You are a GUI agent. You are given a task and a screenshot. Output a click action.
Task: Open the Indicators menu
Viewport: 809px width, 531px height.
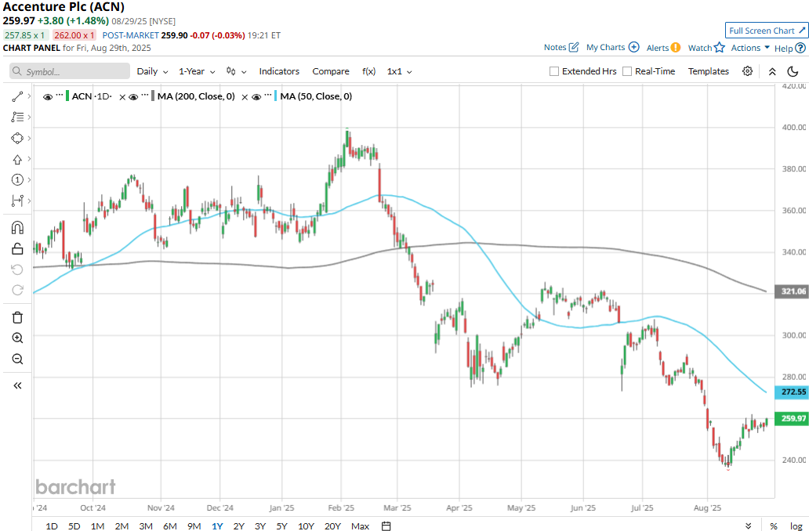[x=279, y=71]
